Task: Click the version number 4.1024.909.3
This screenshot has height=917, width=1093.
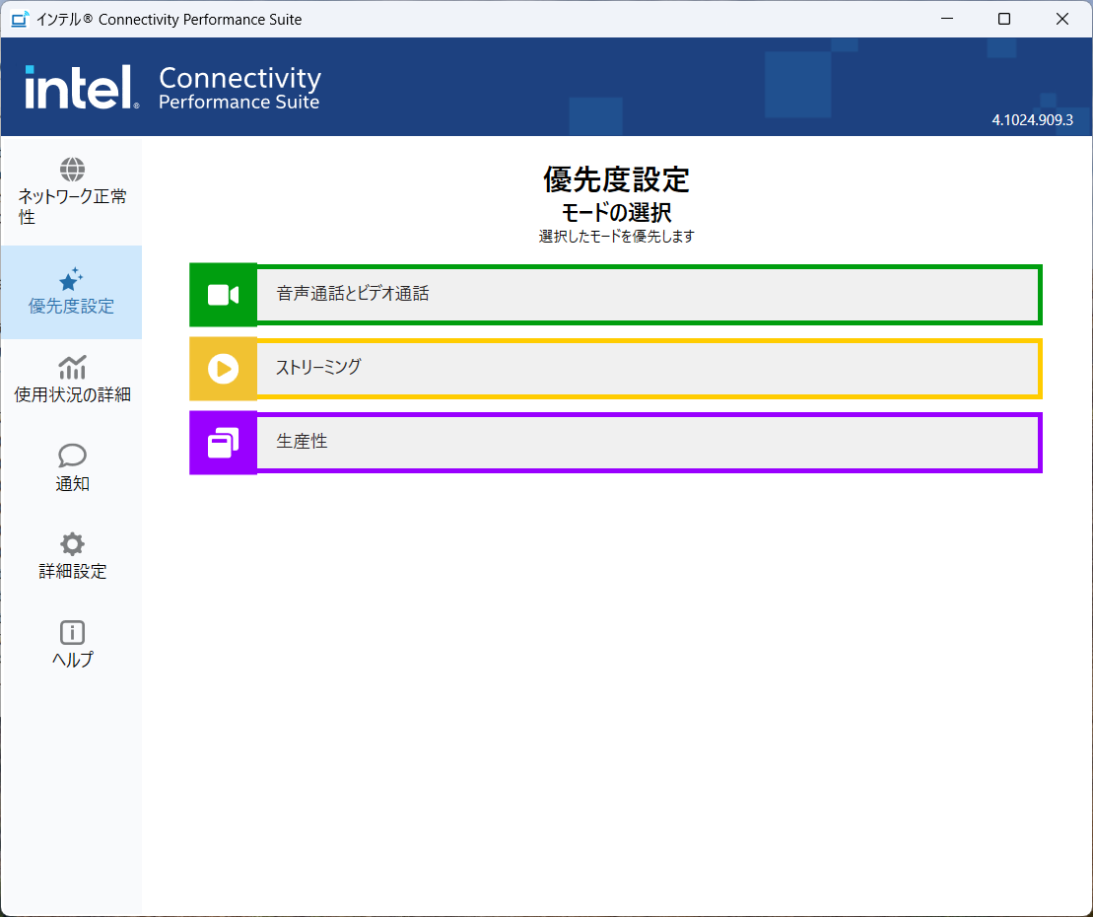Action: [1032, 120]
